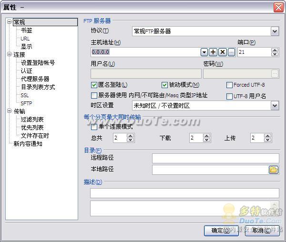Select 连接 in the settings tree
Viewport: 286px width, 242px height.
[20, 54]
